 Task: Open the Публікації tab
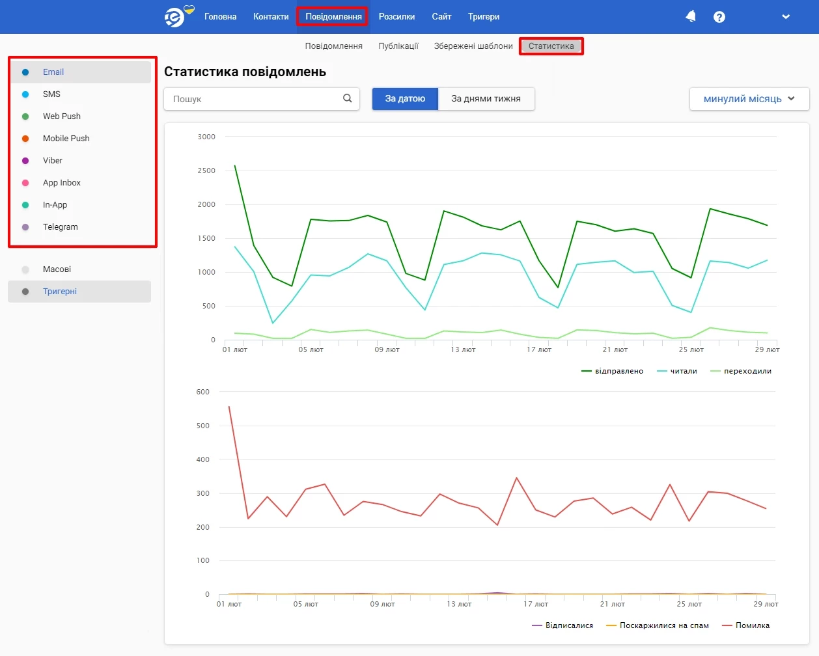(398, 46)
